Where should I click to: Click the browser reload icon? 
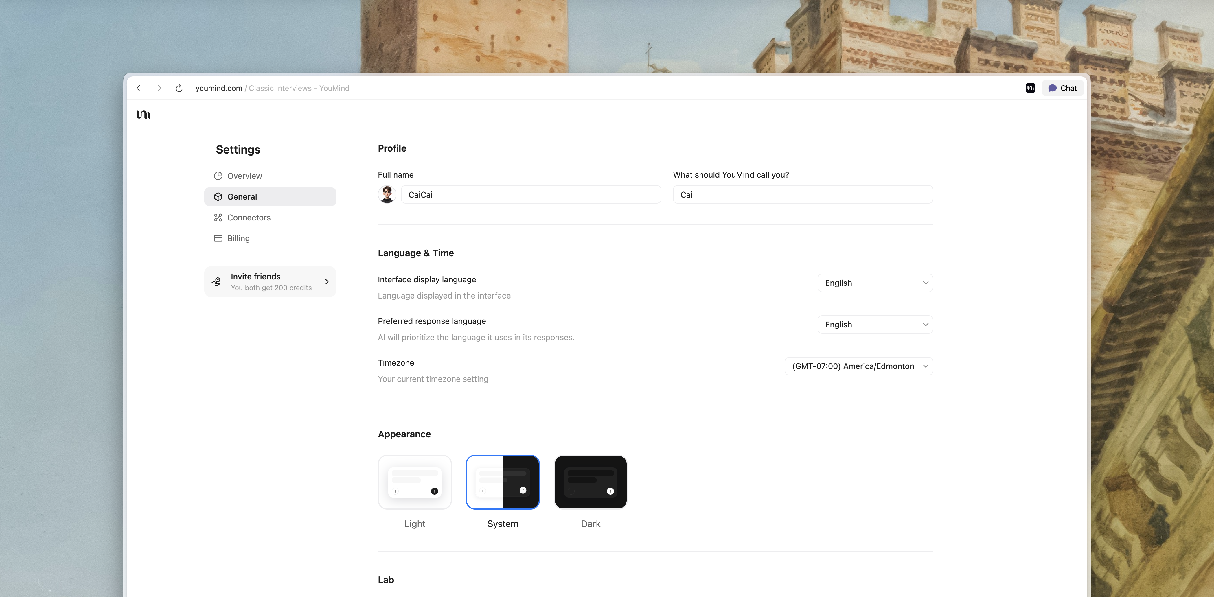tap(179, 88)
